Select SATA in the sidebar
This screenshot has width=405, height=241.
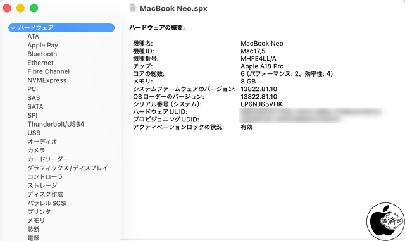tap(35, 107)
